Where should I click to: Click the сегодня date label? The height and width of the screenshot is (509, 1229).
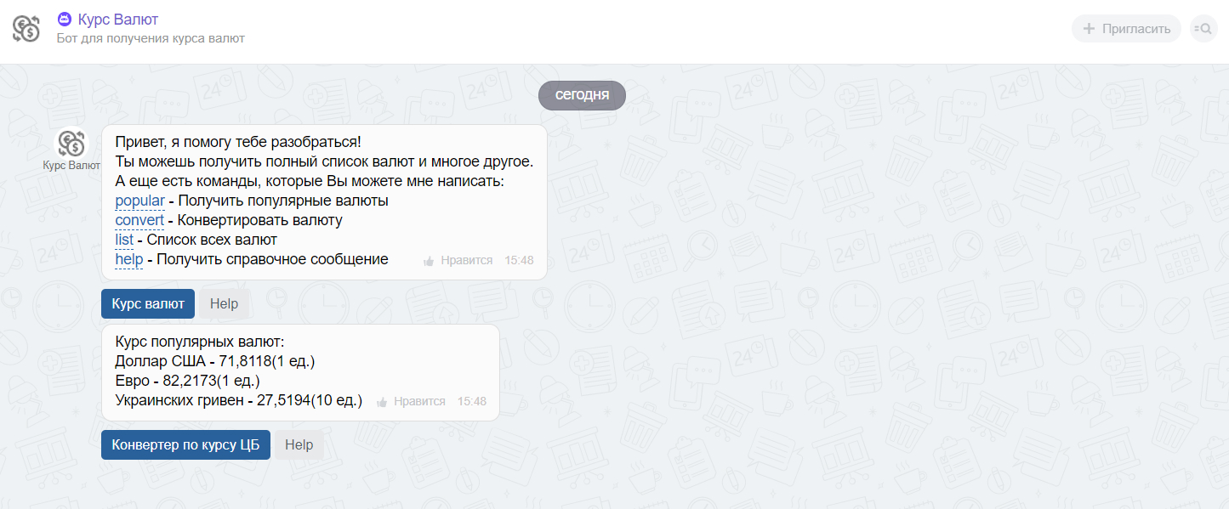582,95
